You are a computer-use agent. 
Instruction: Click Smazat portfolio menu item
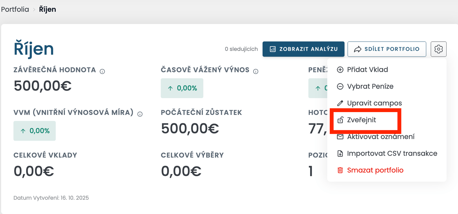(x=375, y=170)
